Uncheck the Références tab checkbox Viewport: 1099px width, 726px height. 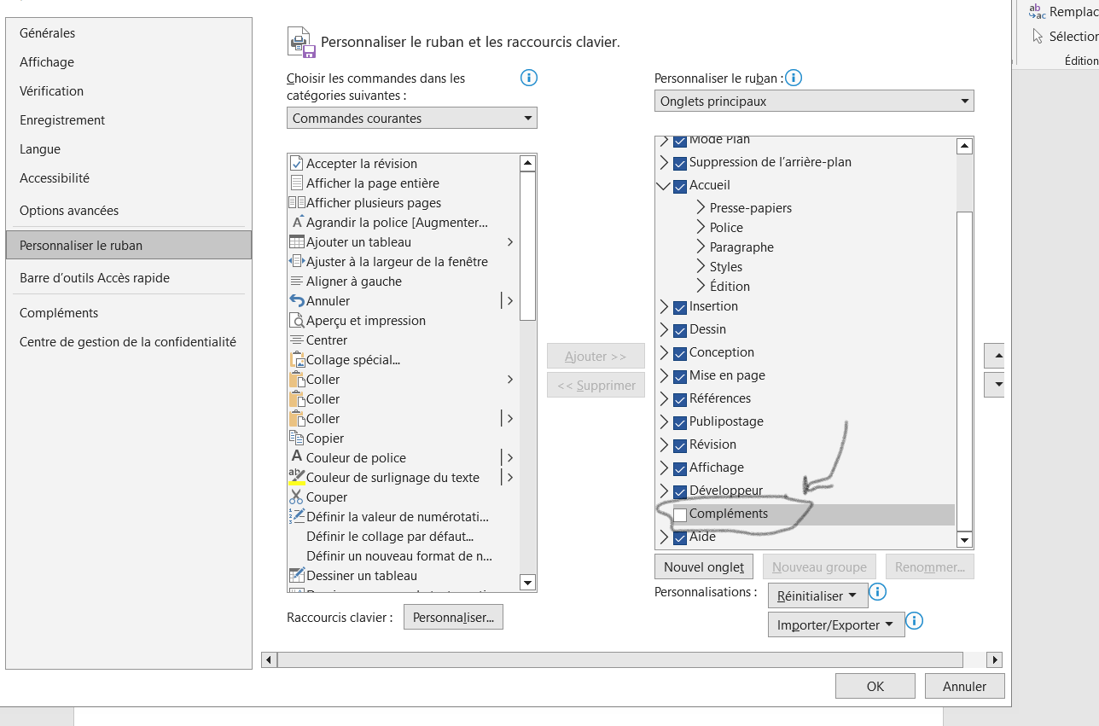point(680,399)
